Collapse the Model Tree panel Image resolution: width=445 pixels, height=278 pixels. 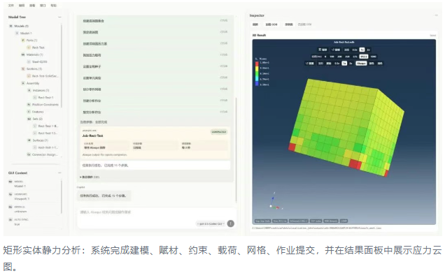tap(59, 17)
